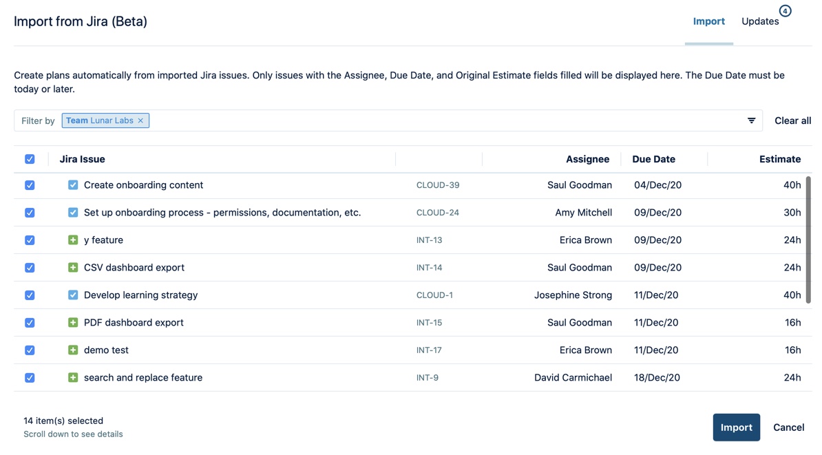Uncheck the row for Set up onboarding process
This screenshot has height=455, width=822.
30,212
